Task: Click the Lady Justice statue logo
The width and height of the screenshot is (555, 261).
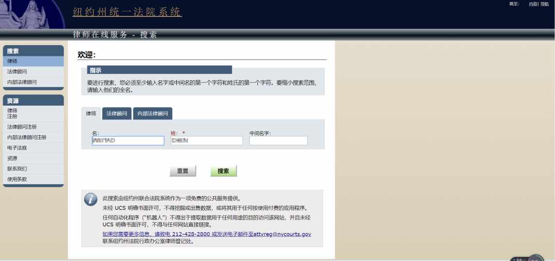Action: point(32,14)
